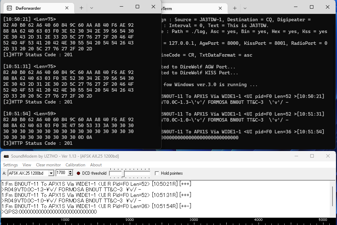The height and width of the screenshot is (225, 337).
Task: Close the Term tab in right window
Action: point(220,8)
